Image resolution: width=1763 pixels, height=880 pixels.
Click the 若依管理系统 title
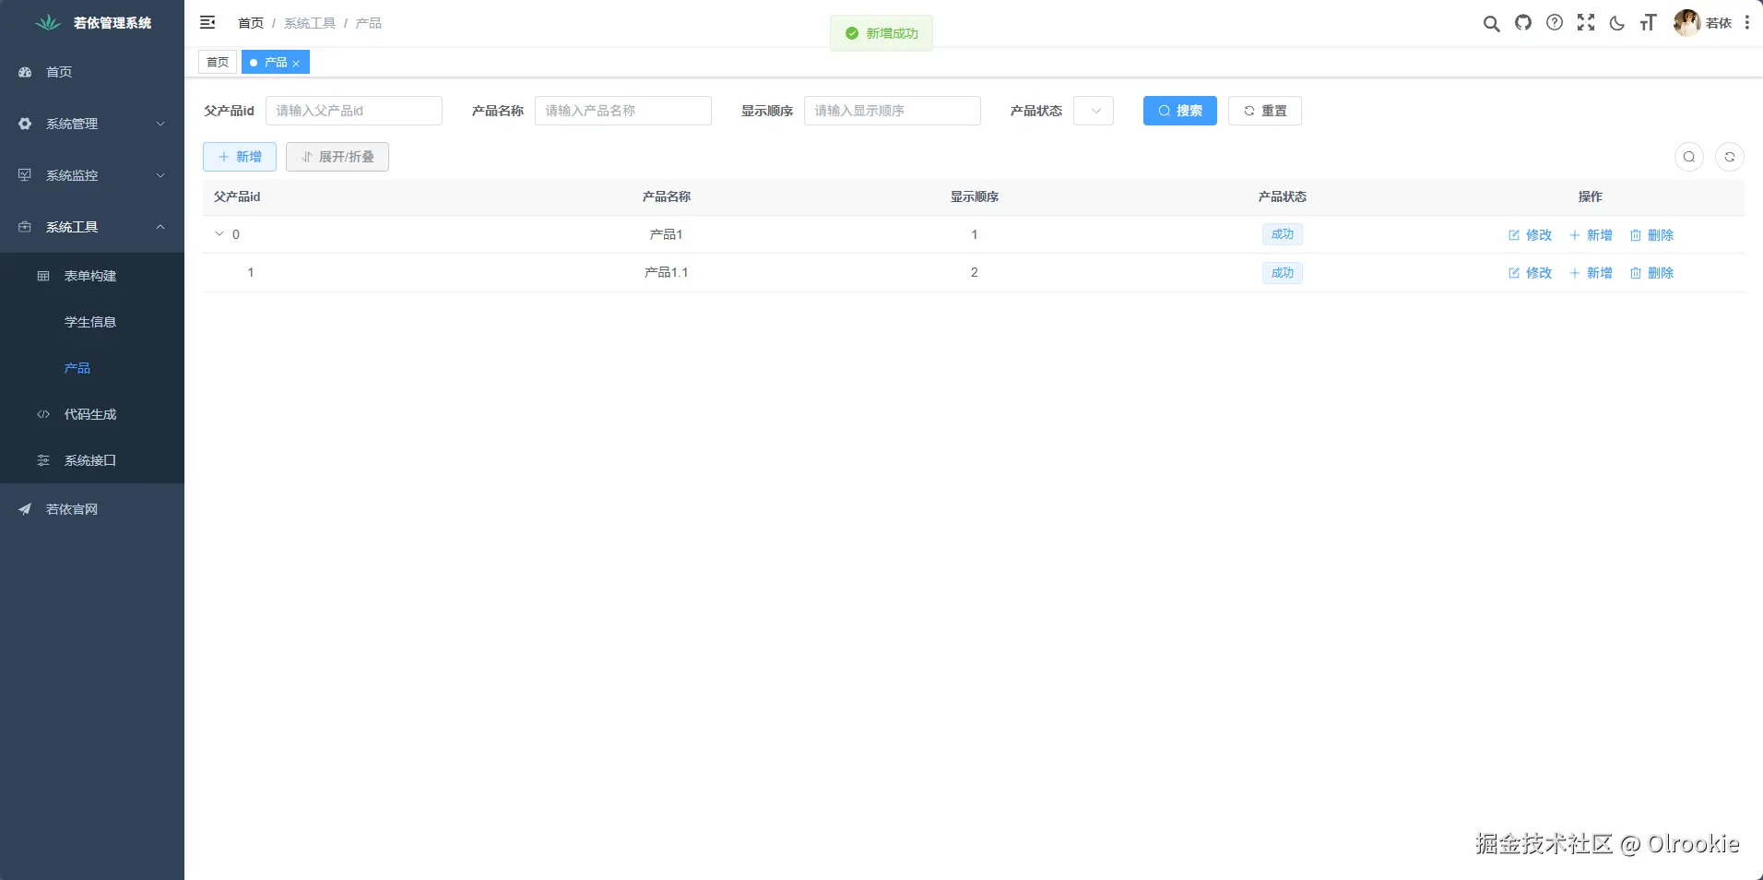[x=112, y=23]
